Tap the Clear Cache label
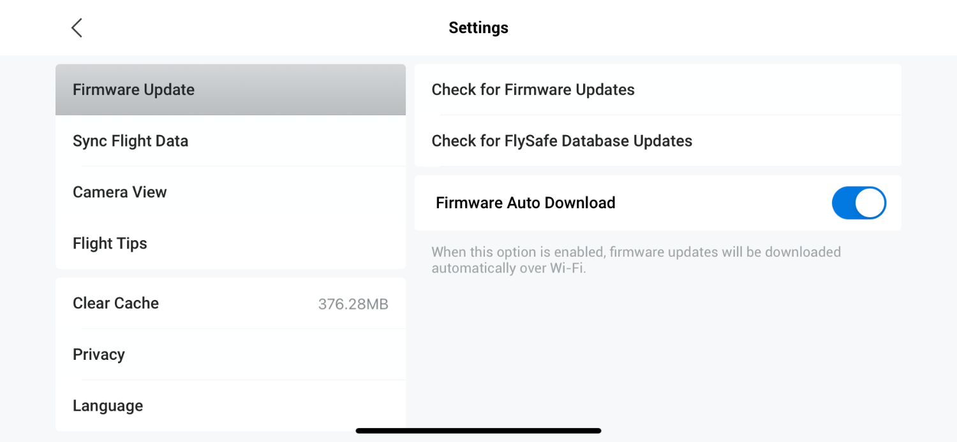The width and height of the screenshot is (957, 442). pos(115,303)
